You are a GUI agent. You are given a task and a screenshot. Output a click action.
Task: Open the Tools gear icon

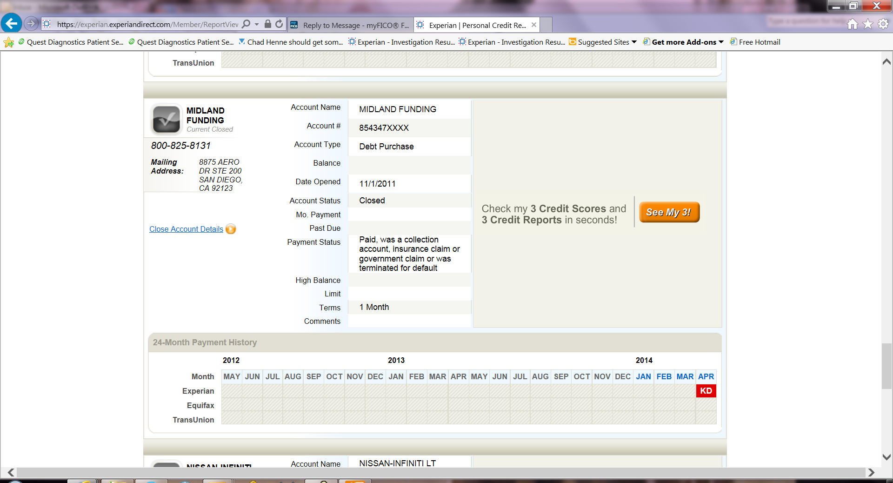tap(883, 24)
